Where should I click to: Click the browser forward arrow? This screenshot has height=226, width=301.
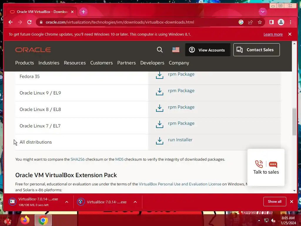[x=20, y=22]
